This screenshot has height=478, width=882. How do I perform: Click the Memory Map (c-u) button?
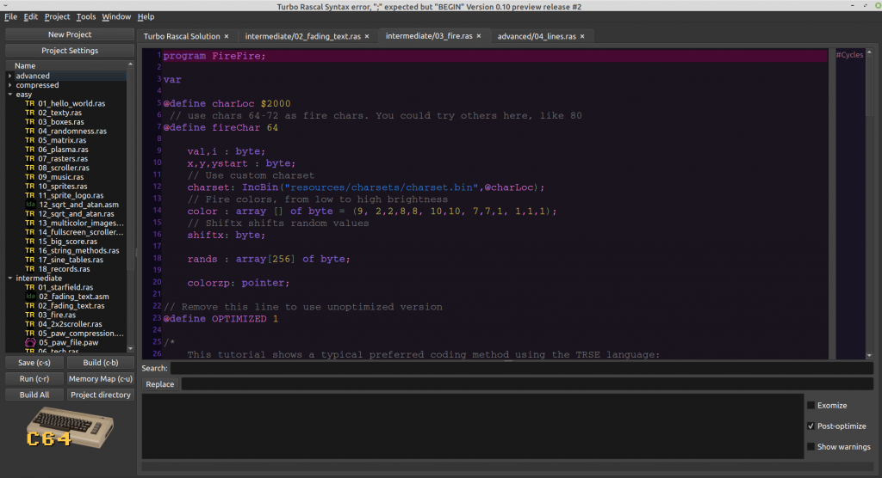click(x=101, y=378)
